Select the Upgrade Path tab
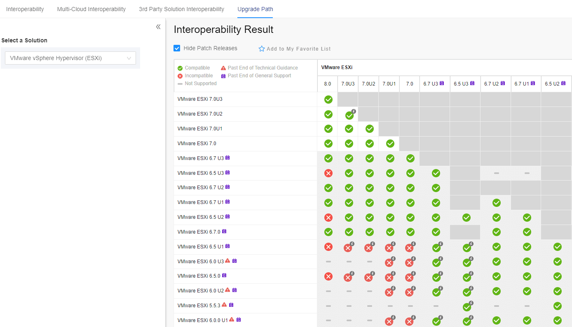This screenshot has height=327, width=572. 255,9
